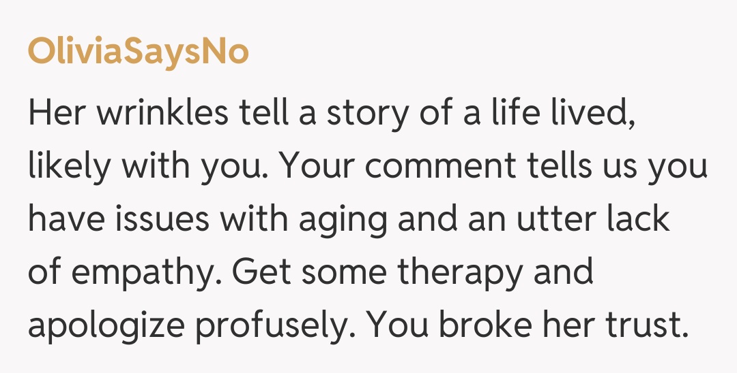Image resolution: width=737 pixels, height=373 pixels.
Task: Open the OliviaSaysNo user profile link
Action: coord(138,52)
